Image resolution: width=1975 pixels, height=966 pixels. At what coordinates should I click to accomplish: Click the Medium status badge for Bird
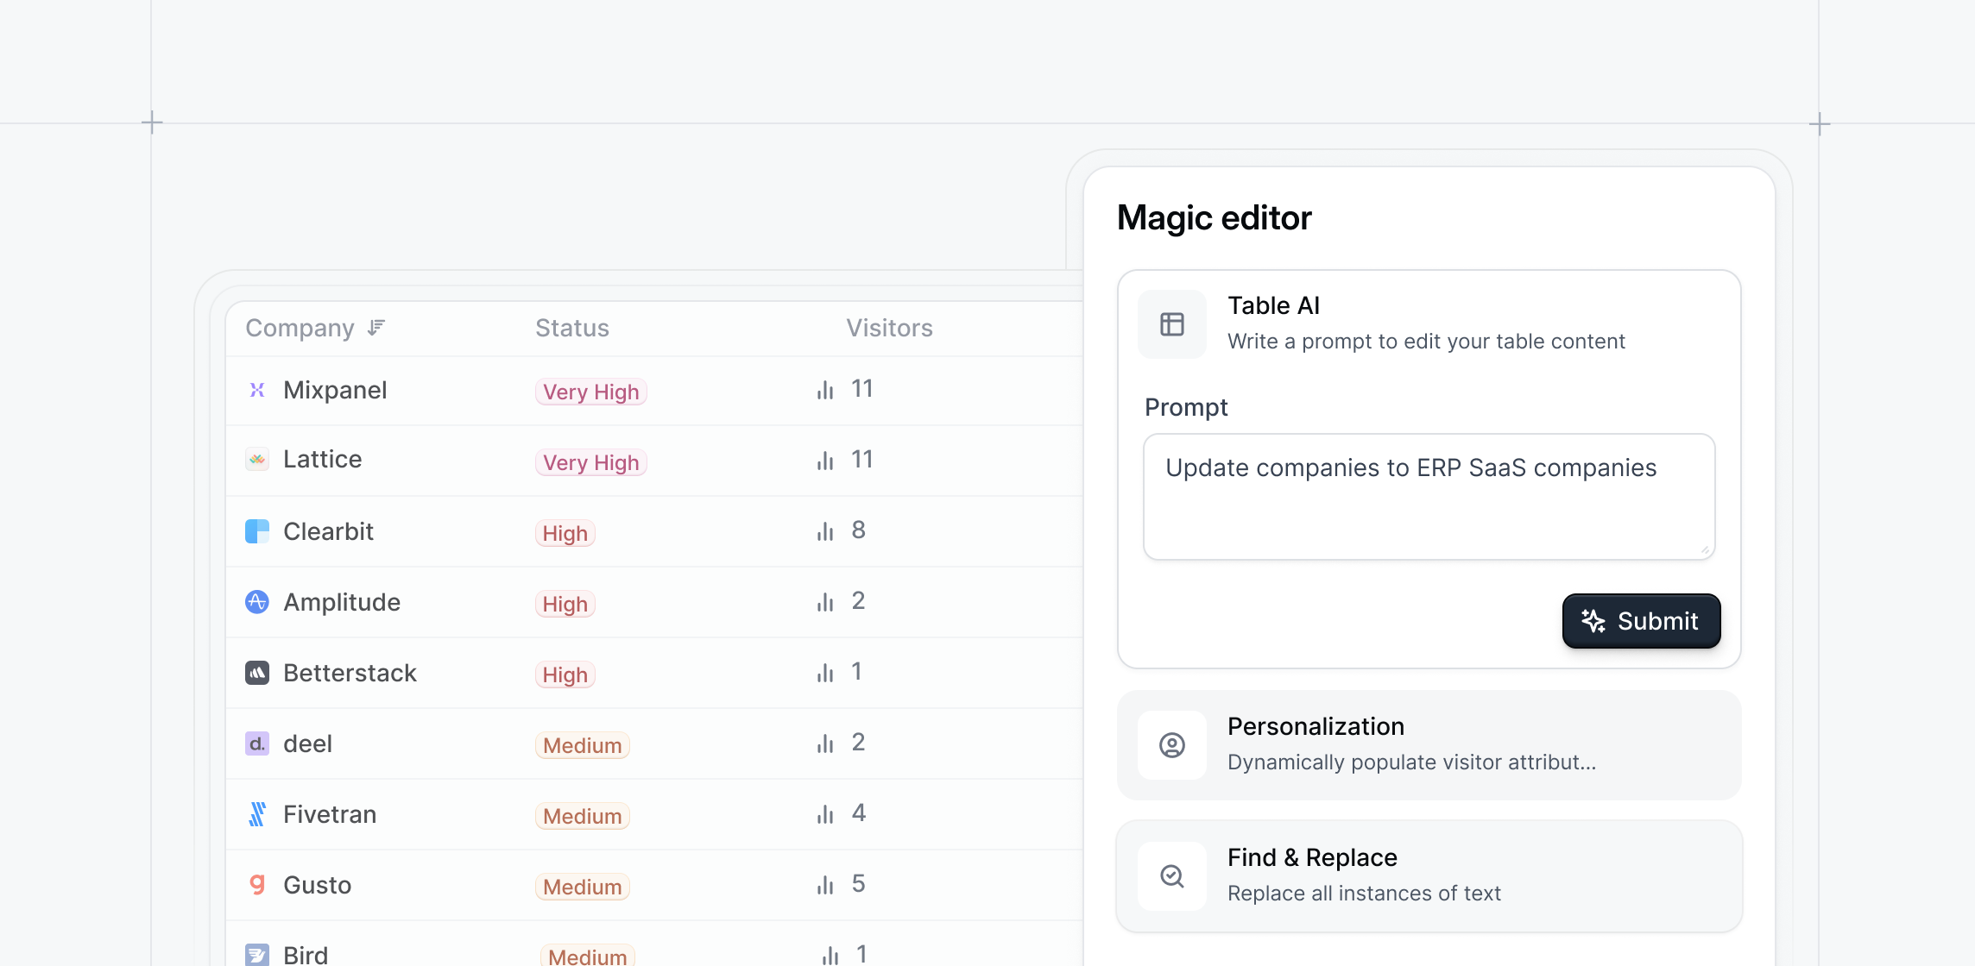coord(588,956)
